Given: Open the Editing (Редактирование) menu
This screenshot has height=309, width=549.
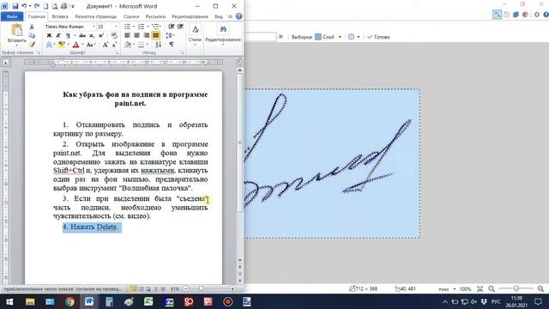Looking at the screenshot, I should [223, 34].
